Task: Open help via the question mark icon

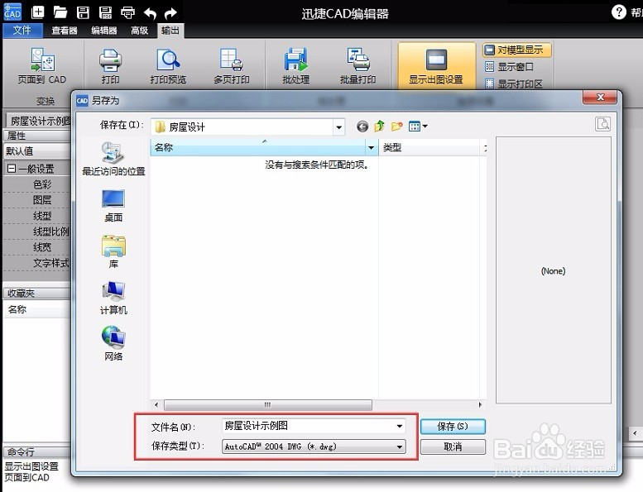Action: 618,12
